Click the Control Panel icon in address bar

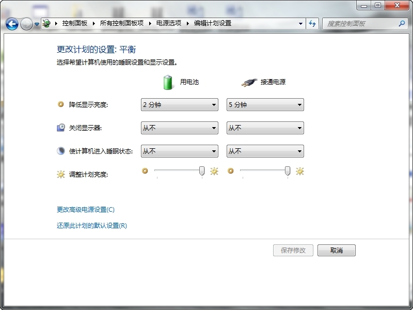coord(46,23)
